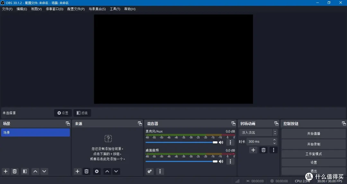Add a source with plus icon in 来源 panel
The image size is (347, 184).
(77, 171)
